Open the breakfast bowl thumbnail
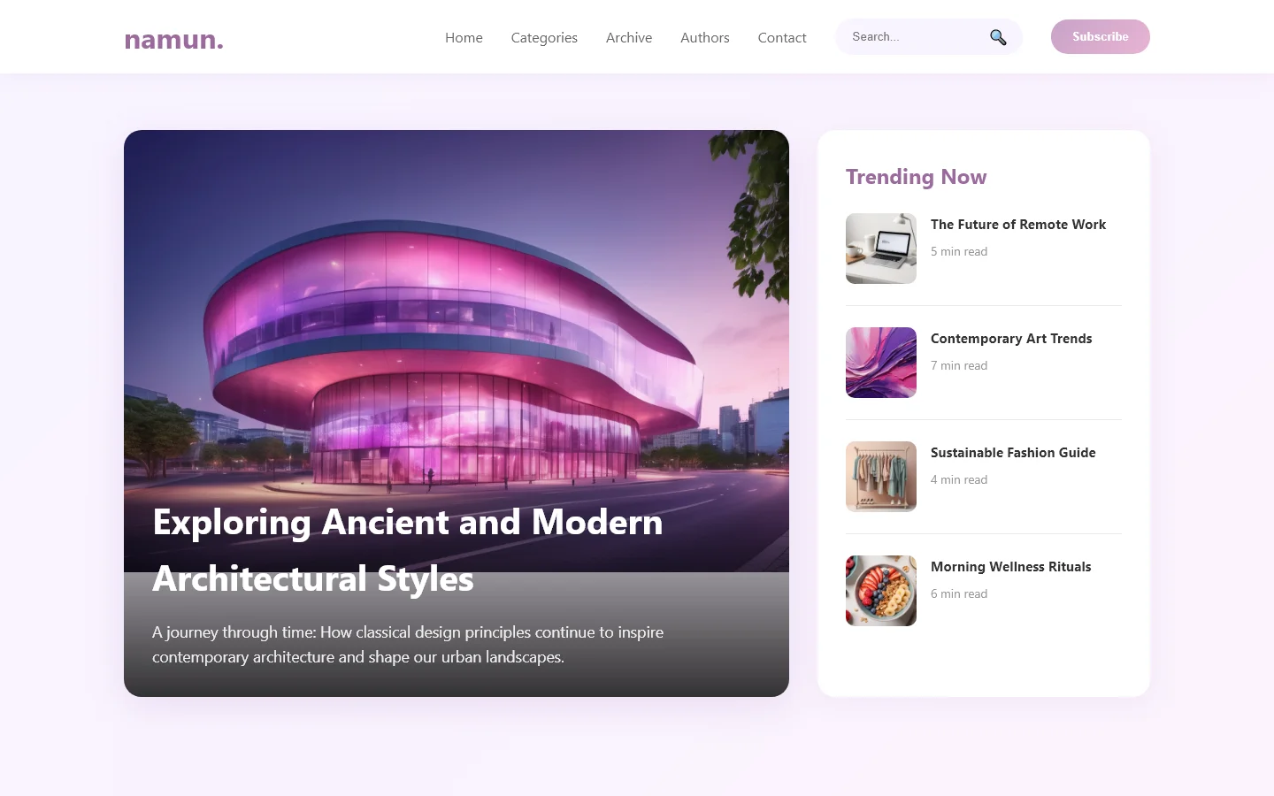 point(881,591)
